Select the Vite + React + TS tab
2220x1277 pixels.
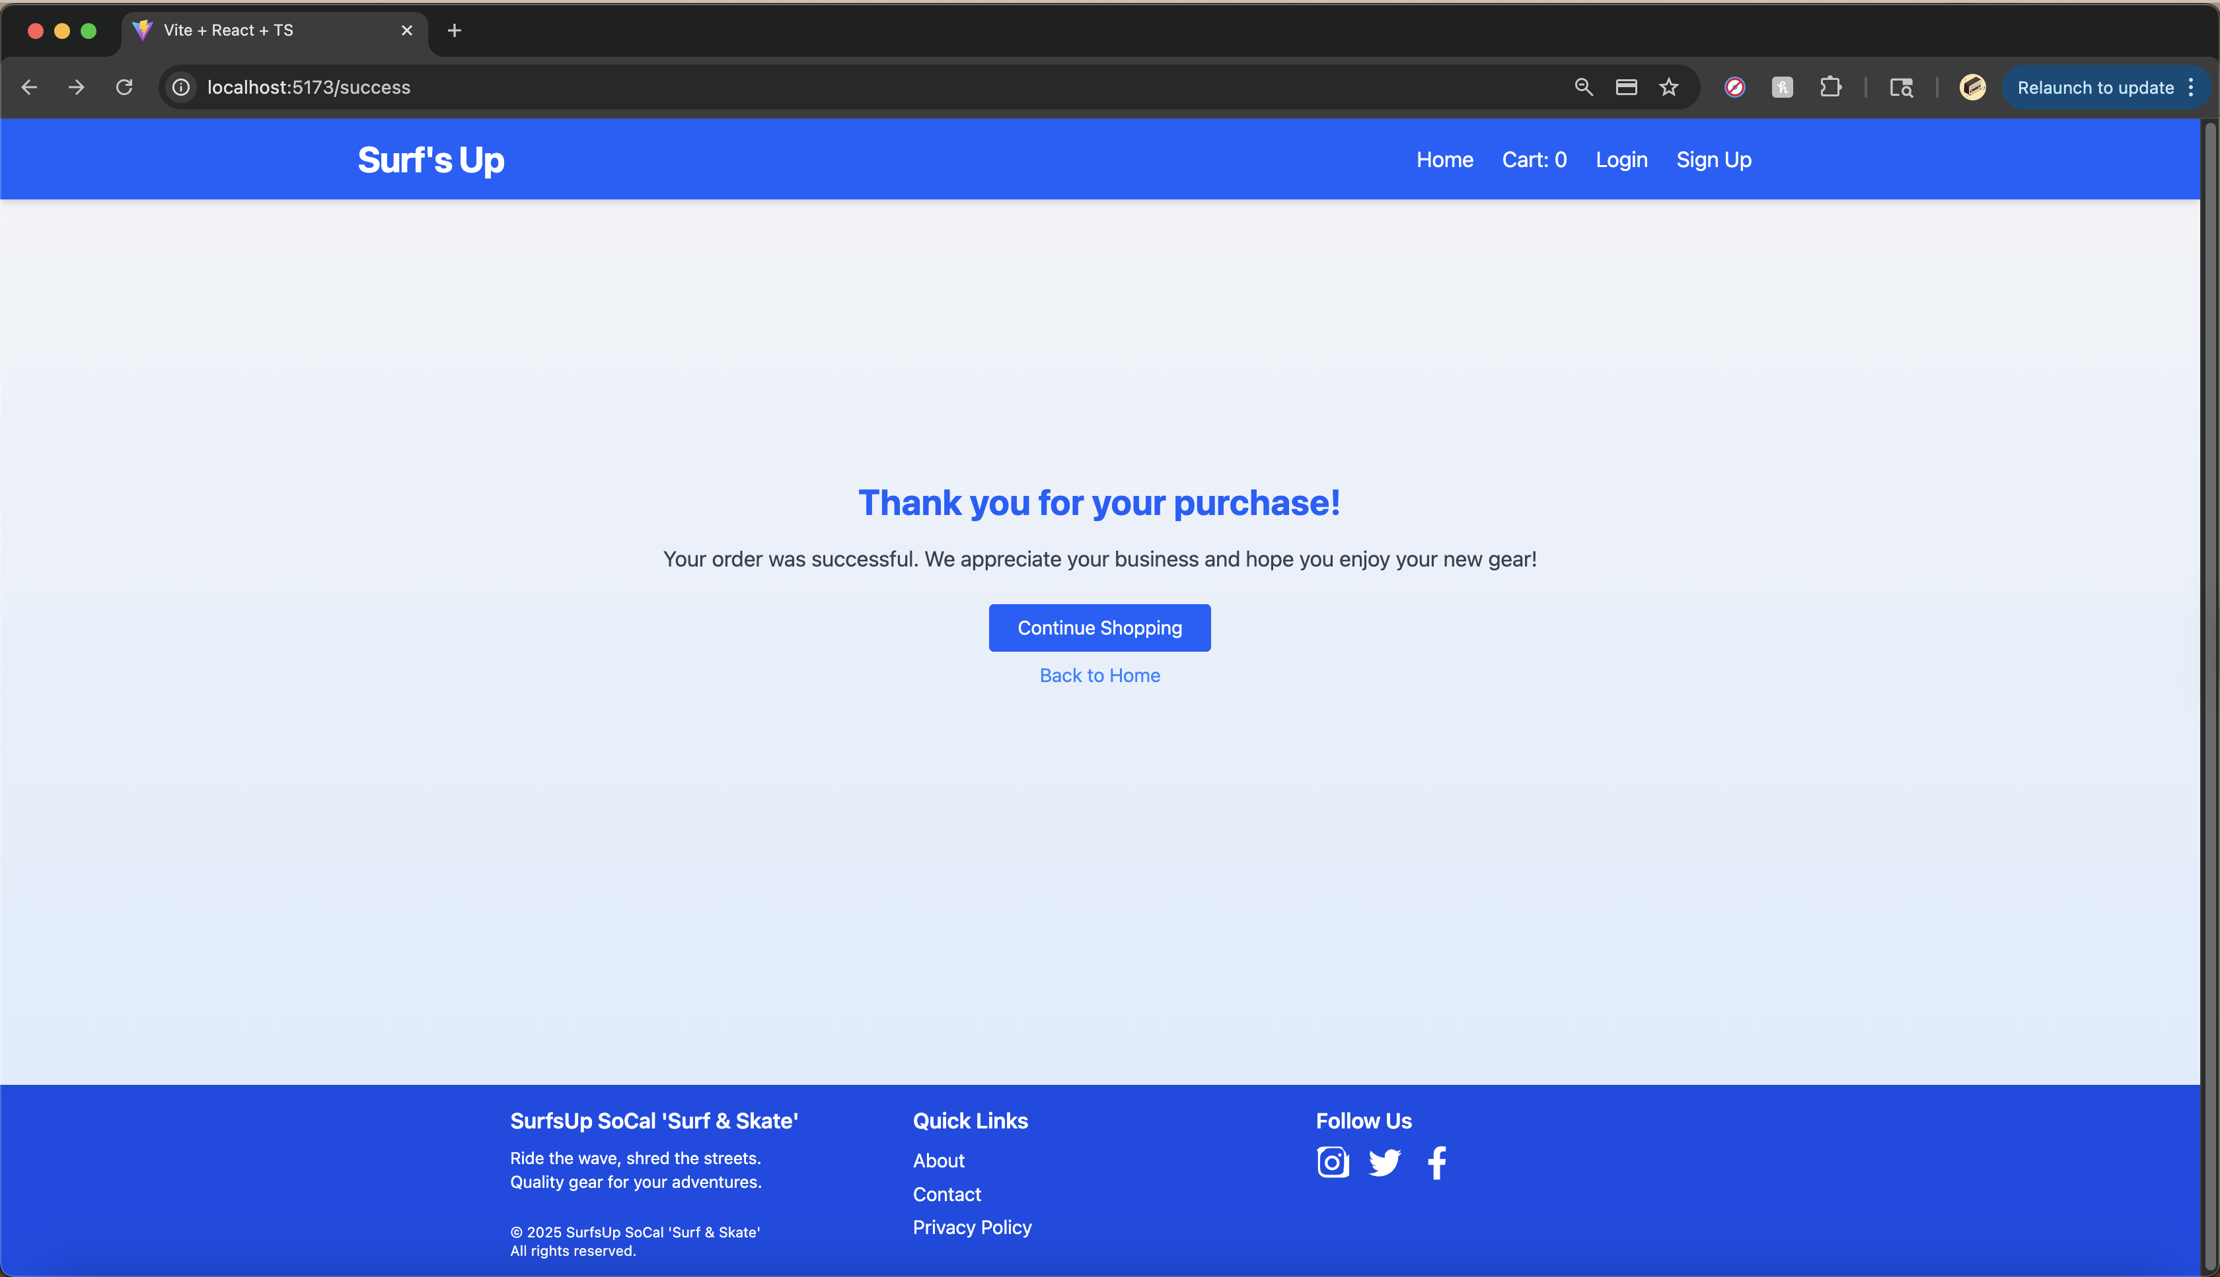click(x=263, y=30)
